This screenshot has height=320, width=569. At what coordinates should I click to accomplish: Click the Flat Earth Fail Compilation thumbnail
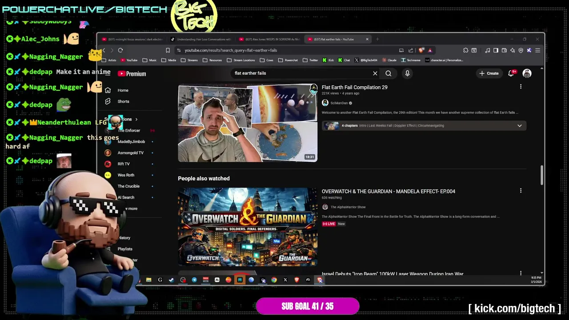click(x=248, y=123)
